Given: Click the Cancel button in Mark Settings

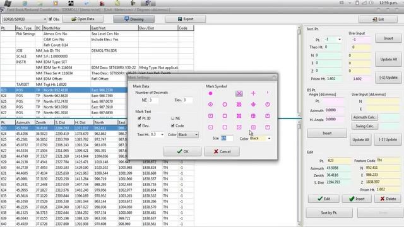Looking at the screenshot, I should pyautogui.click(x=222, y=151).
